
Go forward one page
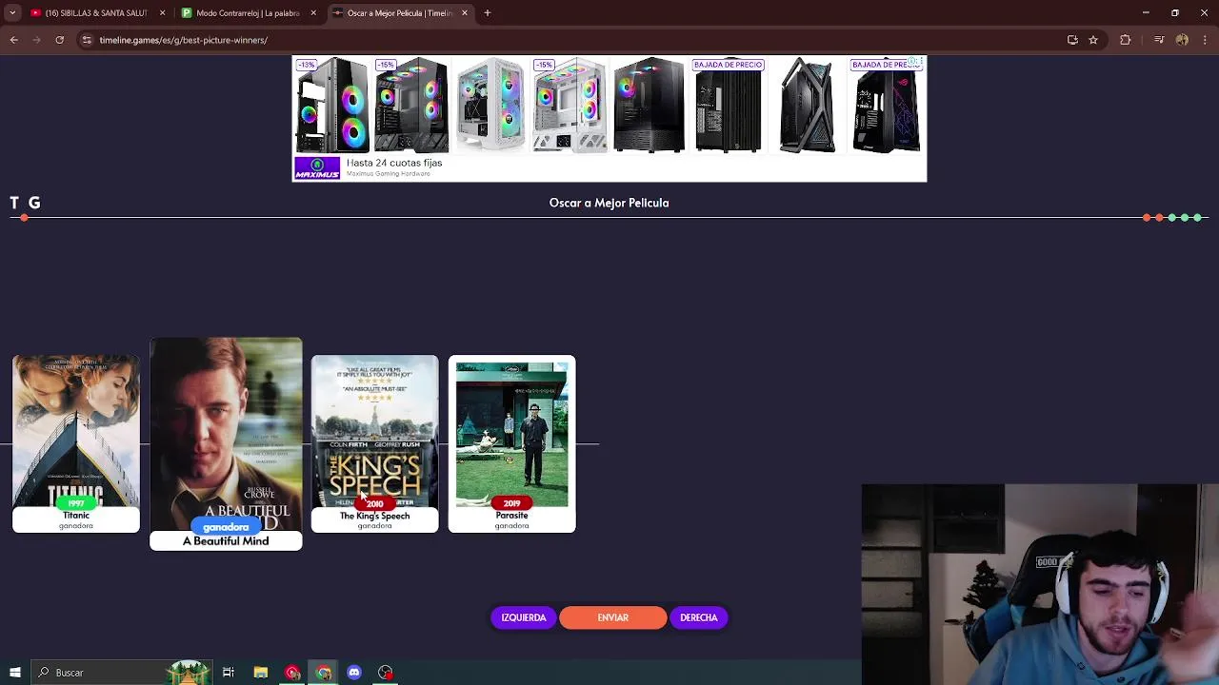click(37, 40)
